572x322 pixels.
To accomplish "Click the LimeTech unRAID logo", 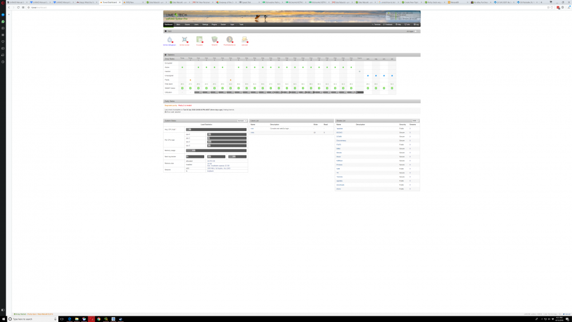I will (177, 15).
